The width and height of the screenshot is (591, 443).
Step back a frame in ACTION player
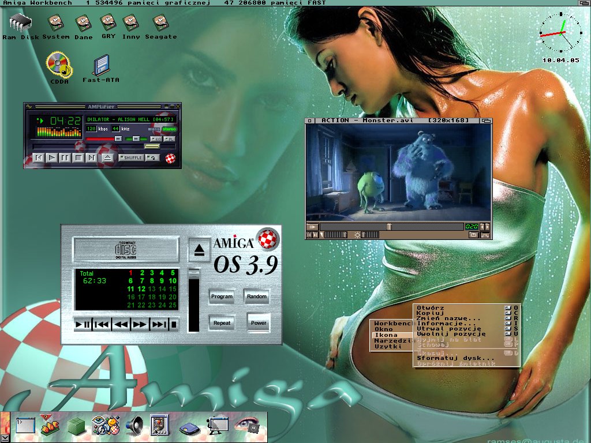click(482, 227)
